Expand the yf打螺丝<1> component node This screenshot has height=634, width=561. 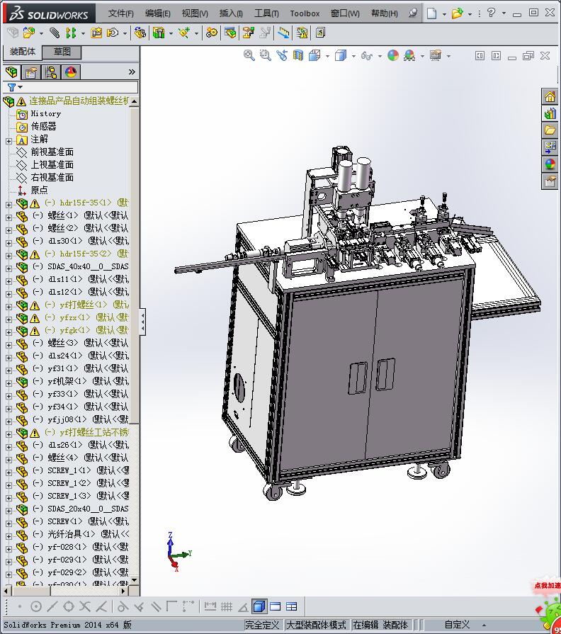tap(9, 307)
